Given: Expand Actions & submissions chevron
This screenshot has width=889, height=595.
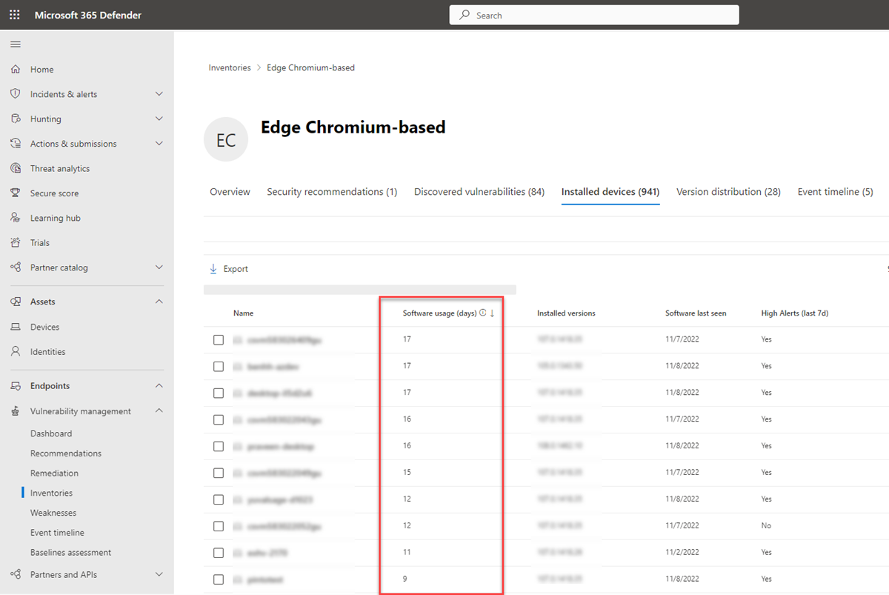Looking at the screenshot, I should click(159, 144).
